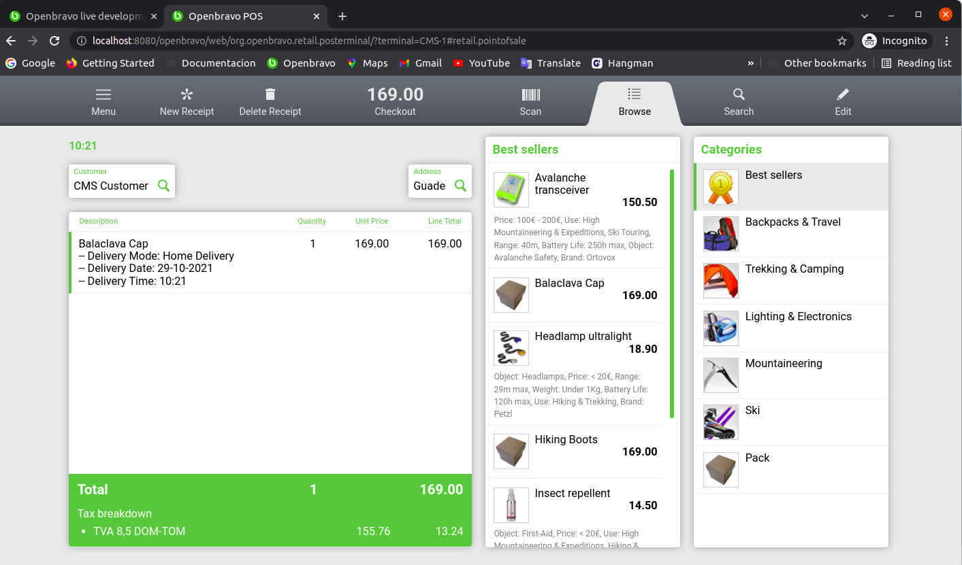This screenshot has width=962, height=565.
Task: Open Trekking & Camping tent icon
Action: (721, 281)
